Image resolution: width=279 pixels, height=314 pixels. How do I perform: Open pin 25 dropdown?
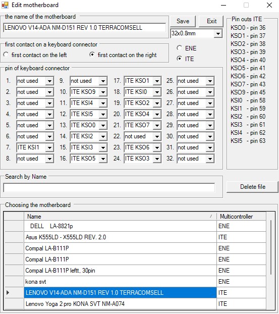[210, 81]
